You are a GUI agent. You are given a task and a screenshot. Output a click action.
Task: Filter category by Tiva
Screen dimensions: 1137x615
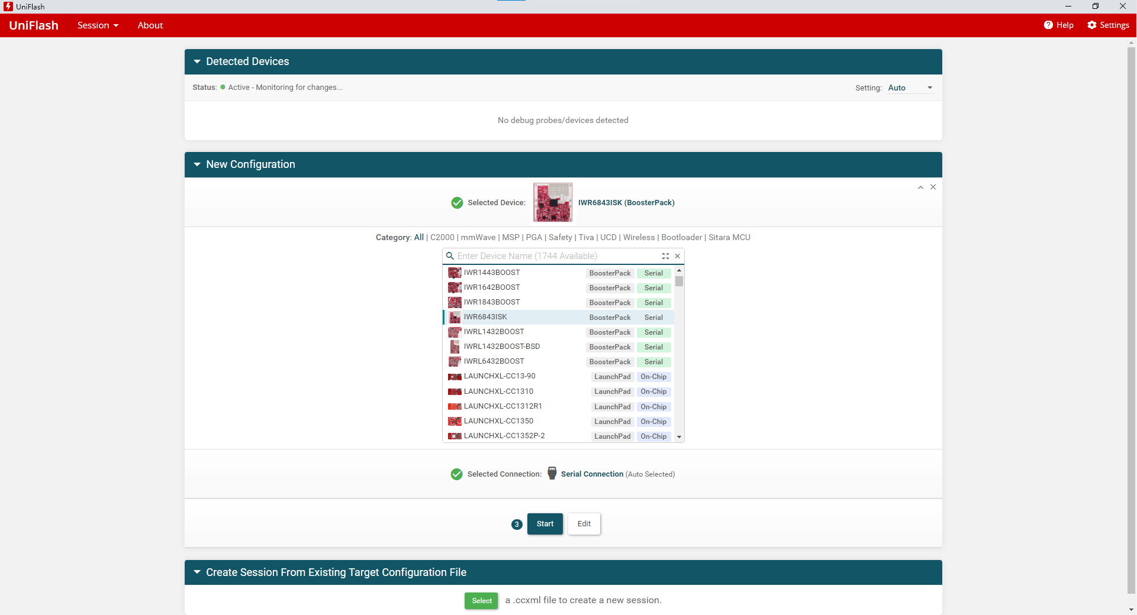point(586,237)
